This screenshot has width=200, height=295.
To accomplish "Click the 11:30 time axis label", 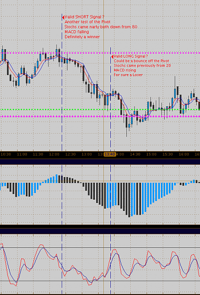I will pos(38,154).
